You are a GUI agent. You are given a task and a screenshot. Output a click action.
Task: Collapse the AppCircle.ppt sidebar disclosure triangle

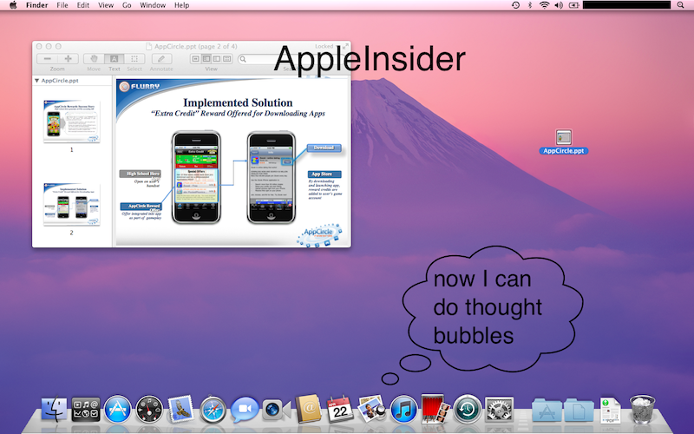click(36, 81)
